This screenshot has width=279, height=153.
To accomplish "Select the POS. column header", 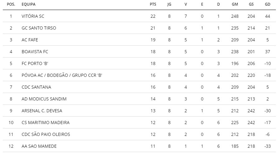I will (11, 4).
